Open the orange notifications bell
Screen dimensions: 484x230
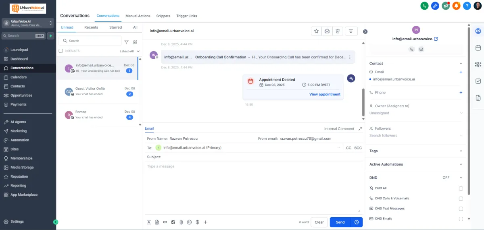[456, 6]
